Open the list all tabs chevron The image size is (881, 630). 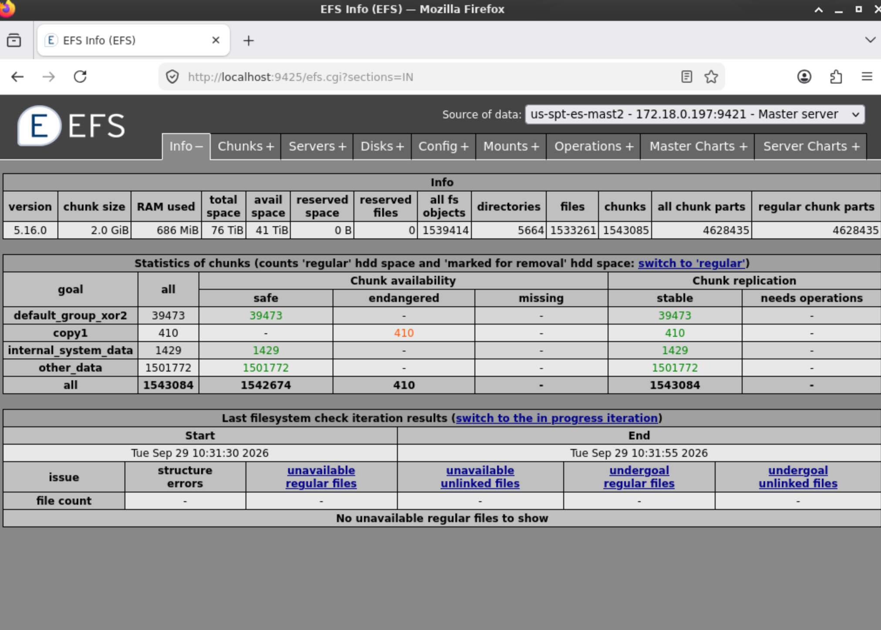(x=870, y=40)
